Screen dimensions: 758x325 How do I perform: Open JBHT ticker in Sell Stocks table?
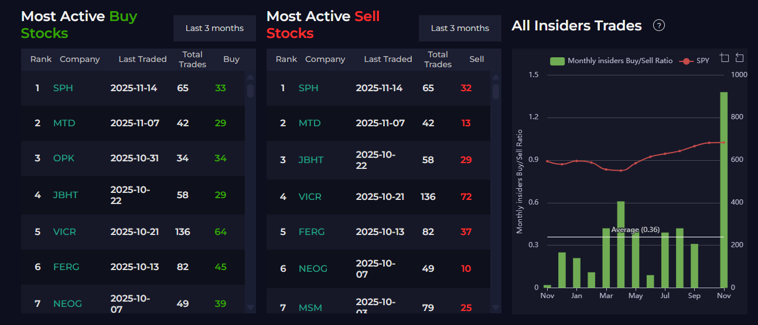(311, 160)
